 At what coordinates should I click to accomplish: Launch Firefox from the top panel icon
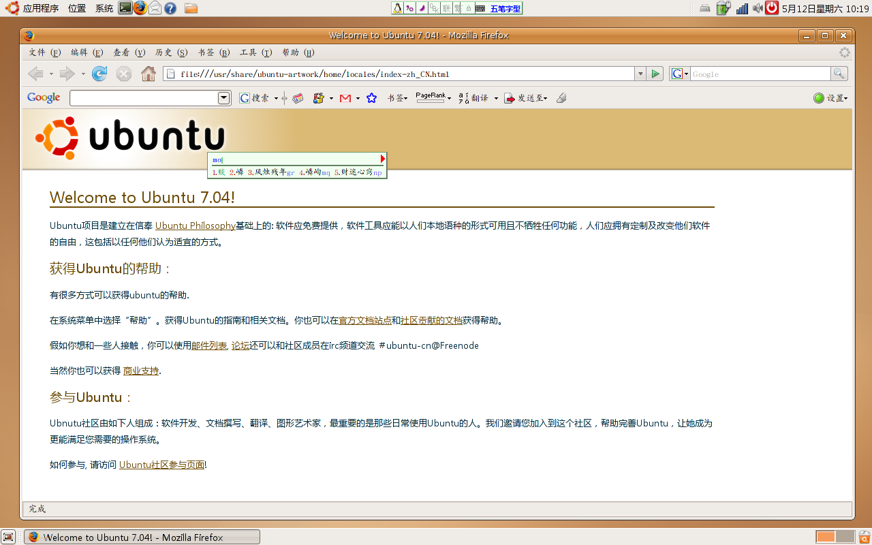click(x=140, y=8)
